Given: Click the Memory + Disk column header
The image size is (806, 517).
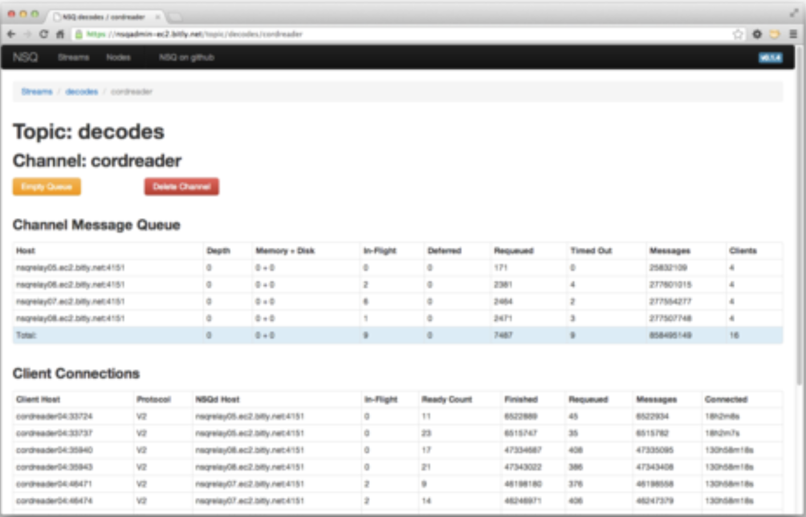Looking at the screenshot, I should 285,251.
